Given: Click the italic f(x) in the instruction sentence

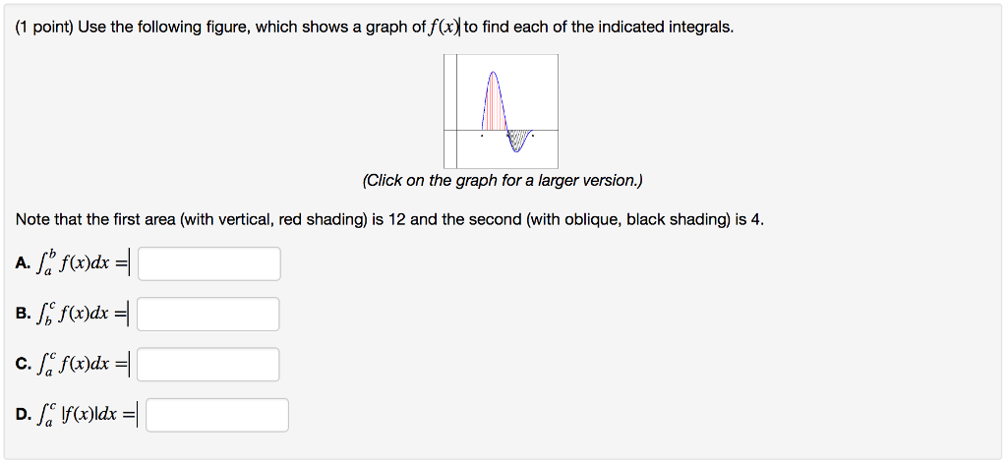Looking at the screenshot, I should 444,28.
